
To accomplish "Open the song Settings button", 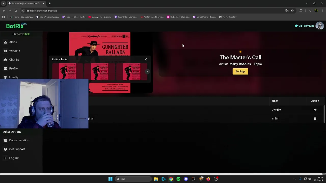I will (x=240, y=71).
